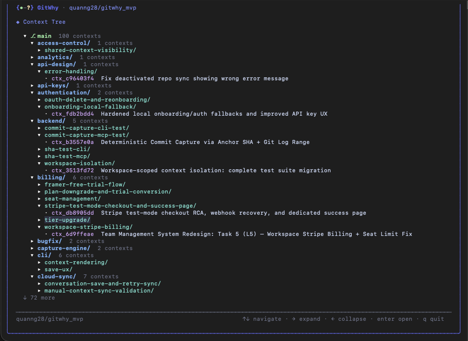Expand the api-keys/ folder arrow

(x=32, y=85)
